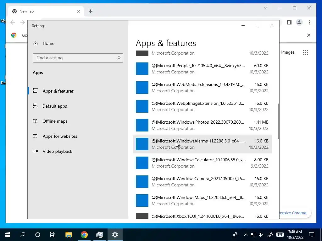Click the Apps for websites icon

(x=35, y=136)
